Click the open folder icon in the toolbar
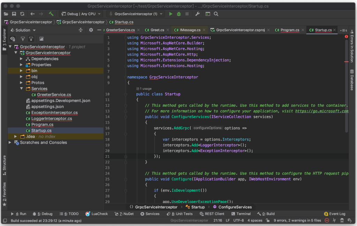 pyautogui.click(x=6, y=14)
